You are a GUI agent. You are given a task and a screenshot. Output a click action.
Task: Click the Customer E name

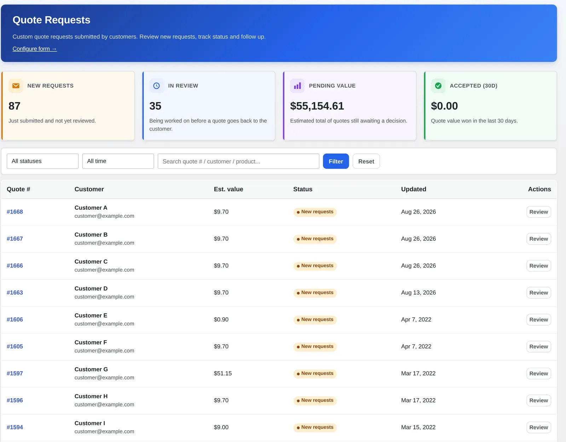click(91, 315)
